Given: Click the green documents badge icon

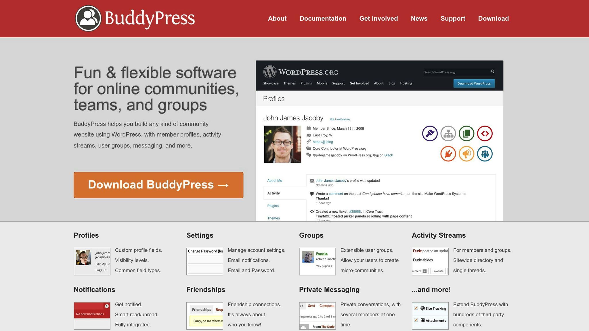Looking at the screenshot, I should click(466, 133).
